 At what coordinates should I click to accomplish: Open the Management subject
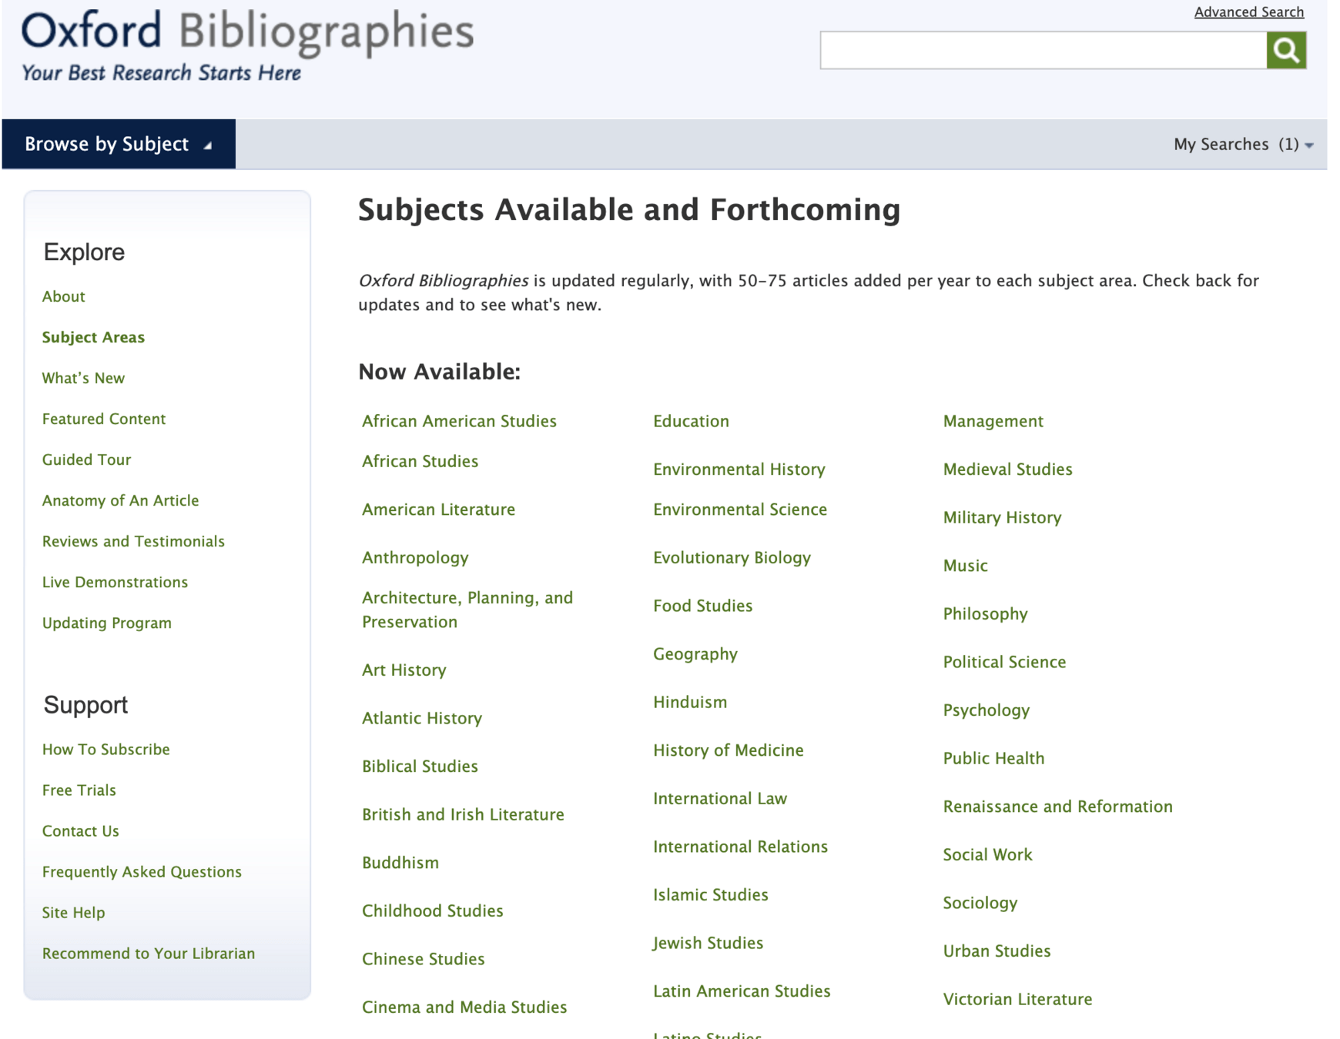[993, 421]
